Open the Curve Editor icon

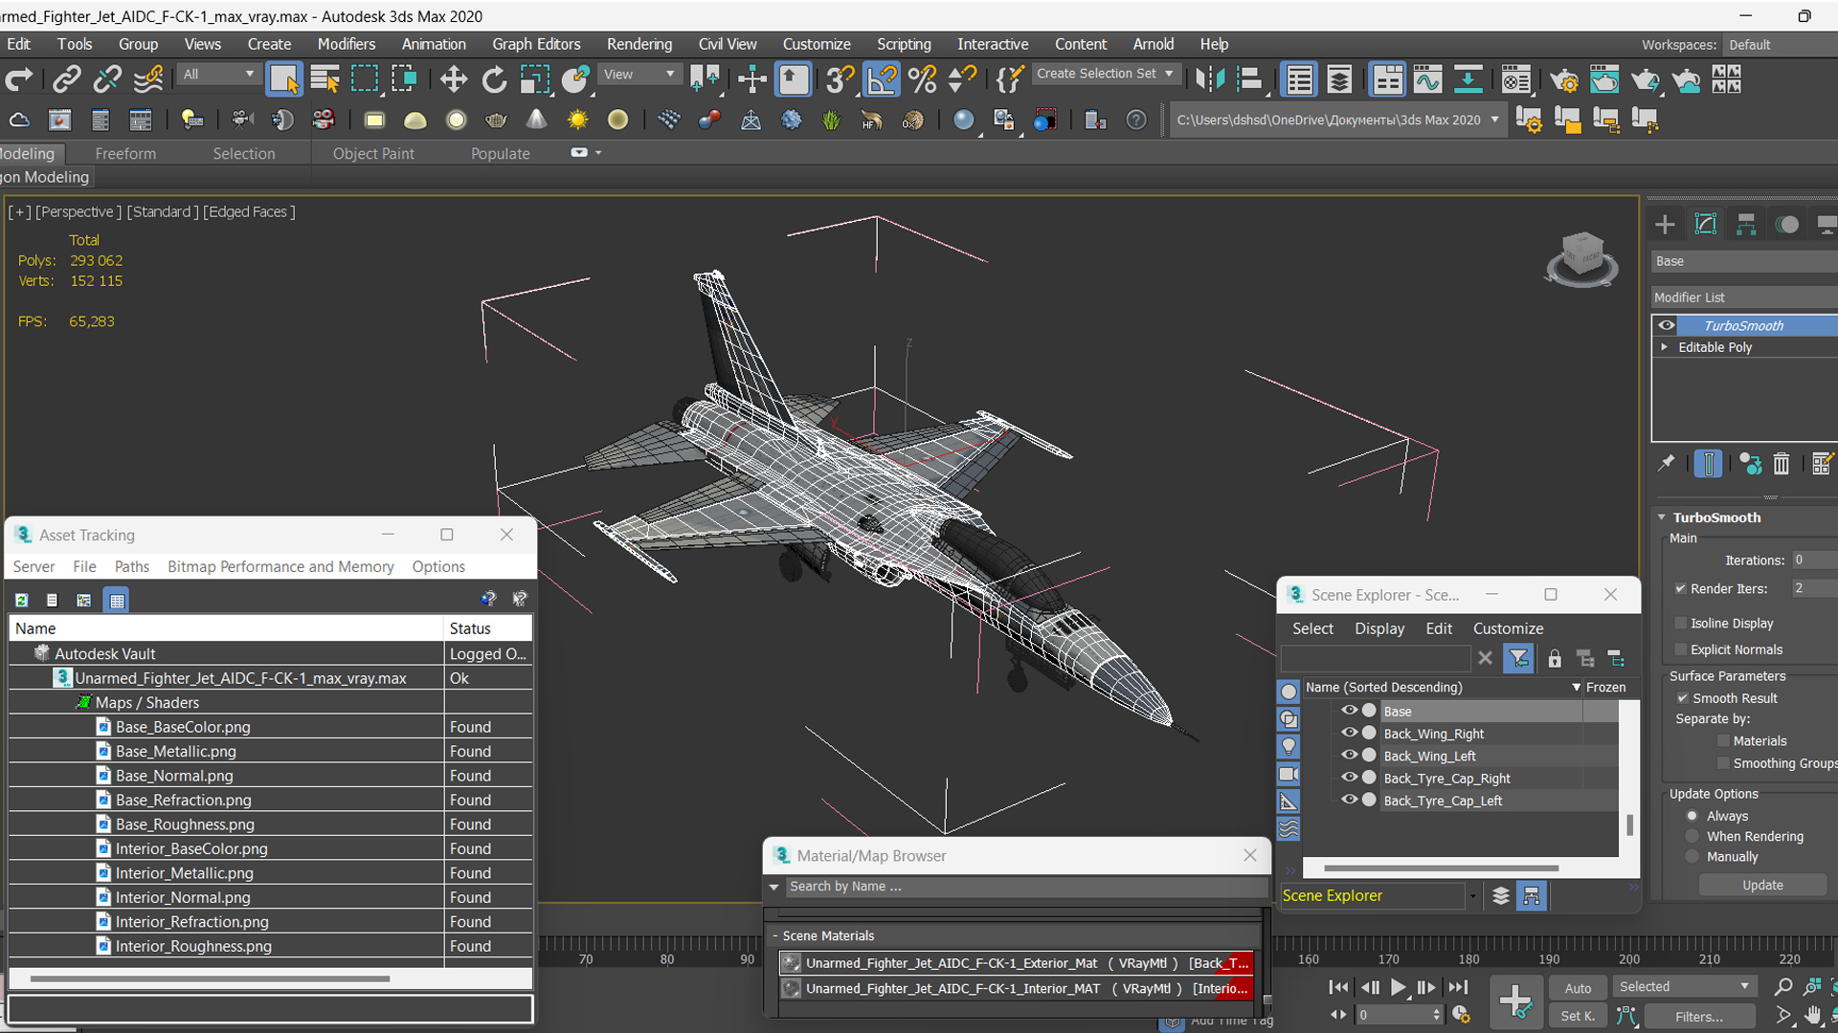(1427, 79)
